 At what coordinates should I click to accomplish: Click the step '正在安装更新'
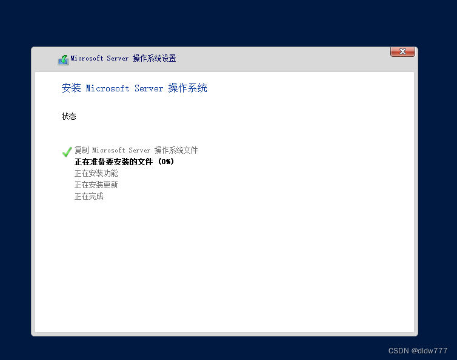click(x=96, y=185)
